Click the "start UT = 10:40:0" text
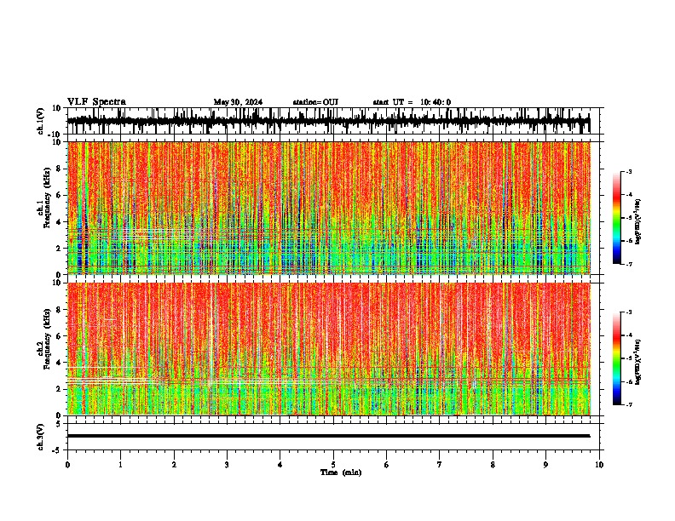 pyautogui.click(x=412, y=102)
